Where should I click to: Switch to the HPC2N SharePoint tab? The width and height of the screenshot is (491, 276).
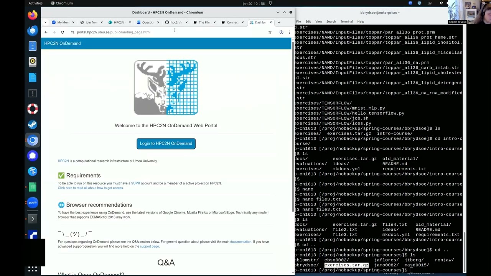pyautogui.click(x=119, y=22)
